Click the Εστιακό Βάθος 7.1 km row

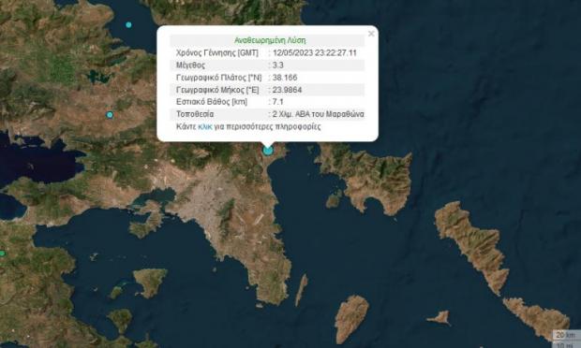267,102
